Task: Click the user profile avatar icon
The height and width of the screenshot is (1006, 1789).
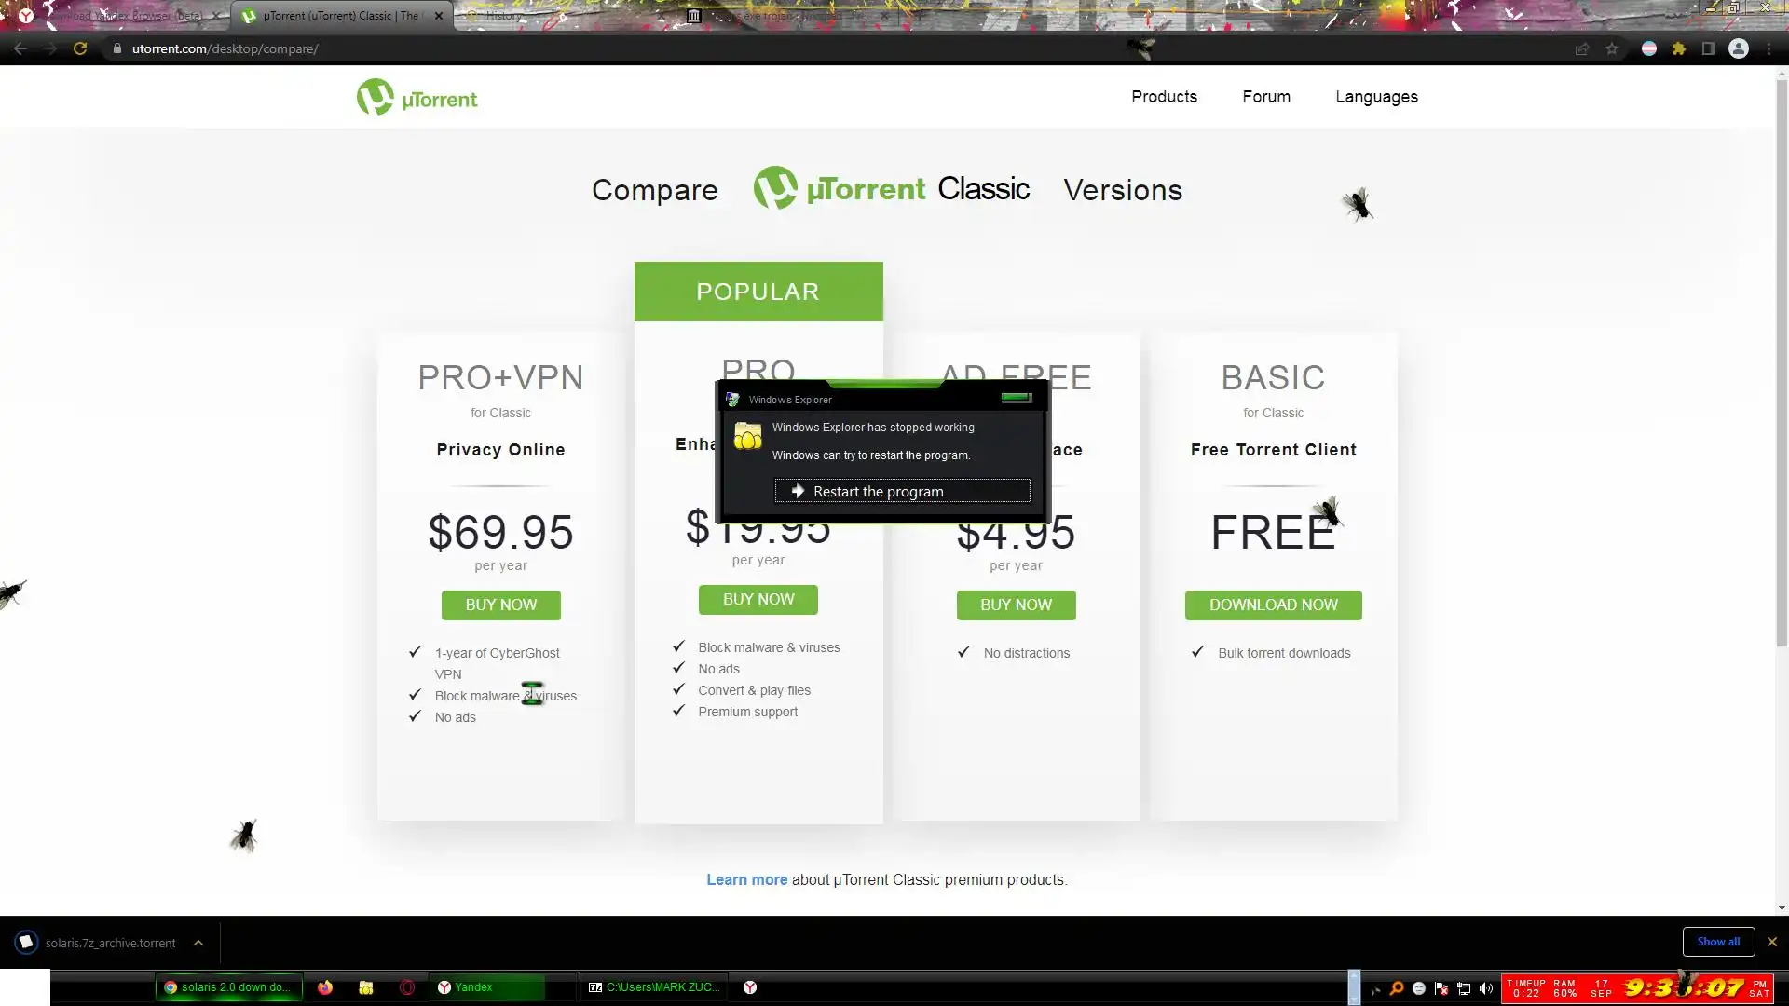Action: pyautogui.click(x=1739, y=48)
